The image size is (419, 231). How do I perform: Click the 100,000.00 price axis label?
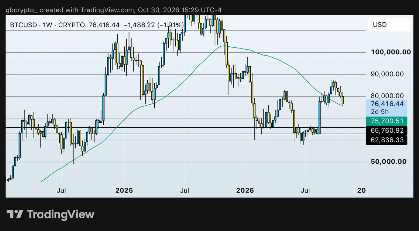click(391, 52)
